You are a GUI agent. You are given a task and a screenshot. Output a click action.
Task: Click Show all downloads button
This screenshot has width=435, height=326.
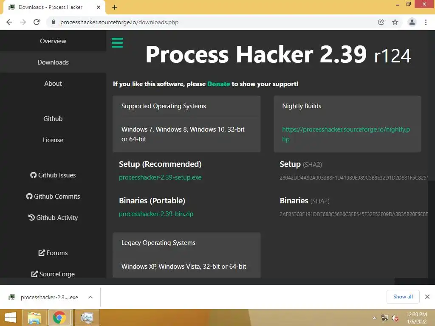pos(403,297)
